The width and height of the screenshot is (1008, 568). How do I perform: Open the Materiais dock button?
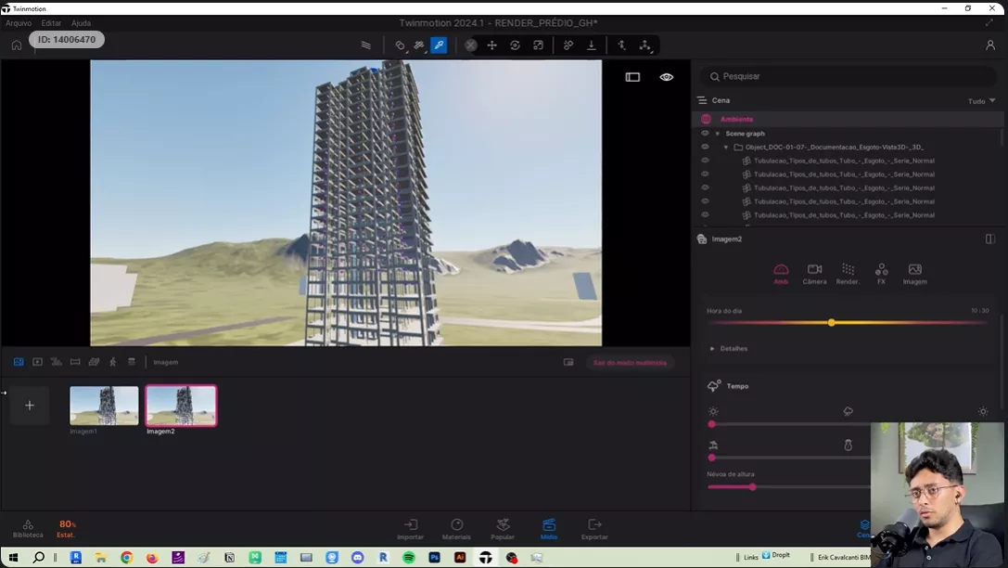click(456, 529)
